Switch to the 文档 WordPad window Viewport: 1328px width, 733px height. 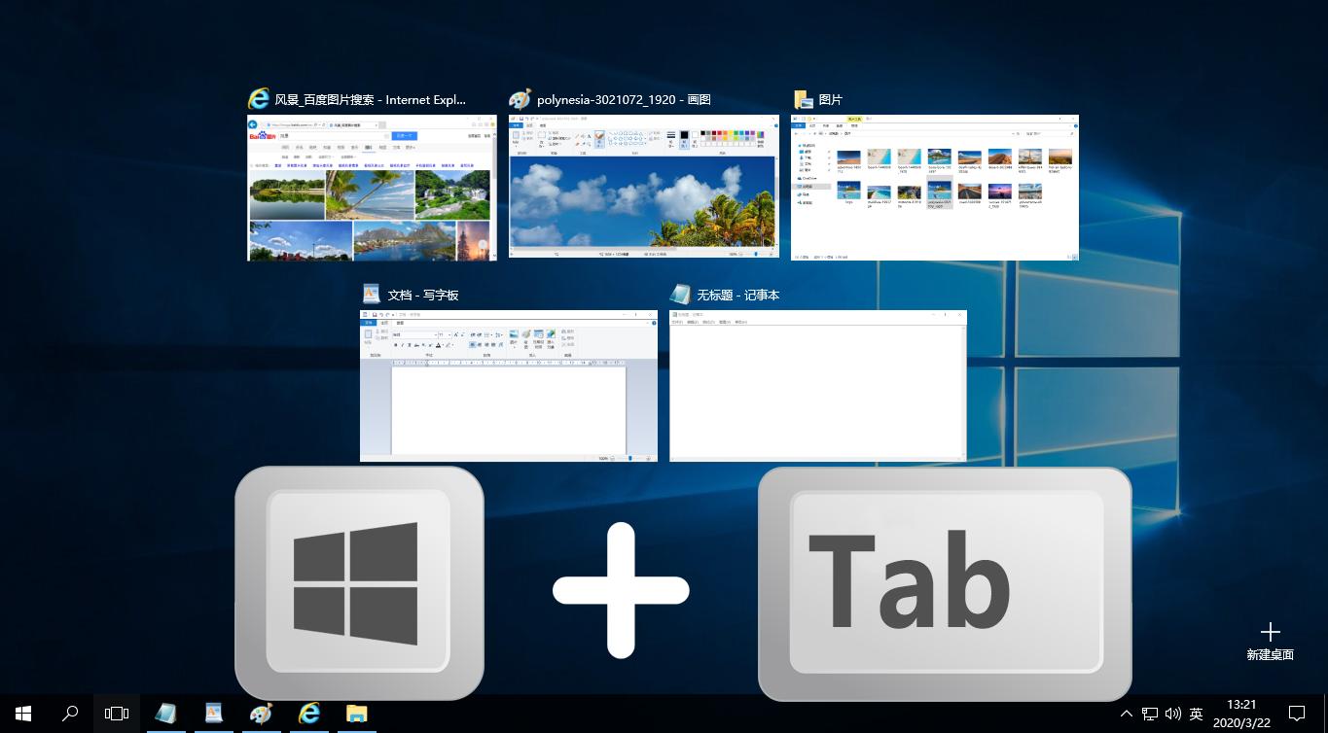pyautogui.click(x=508, y=386)
